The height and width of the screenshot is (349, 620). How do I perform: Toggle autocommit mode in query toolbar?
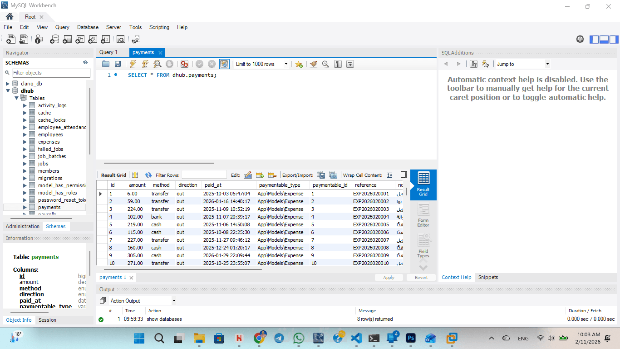click(x=224, y=64)
